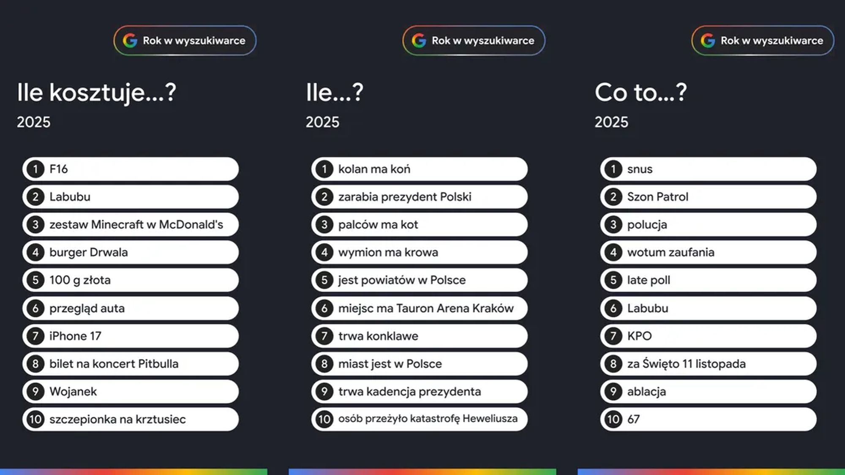
Task: Select the burger Drwala entry
Action: pyautogui.click(x=131, y=252)
